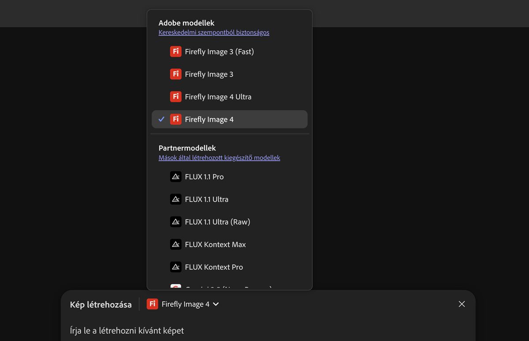Pick the FLUX Kontext Max model option
This screenshot has width=529, height=341.
coord(215,244)
